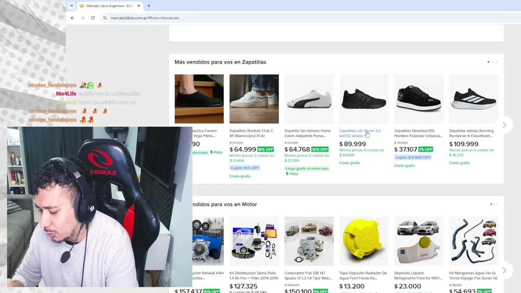Click 'Mismo precio 6 cuotas de $ 18.333'
The width and height of the screenshot is (521, 293).
click(472, 153)
